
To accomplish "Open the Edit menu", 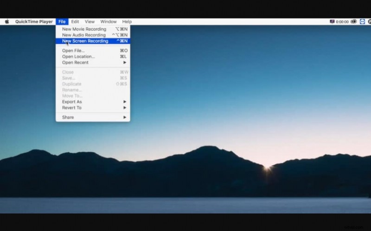I will 75,21.
